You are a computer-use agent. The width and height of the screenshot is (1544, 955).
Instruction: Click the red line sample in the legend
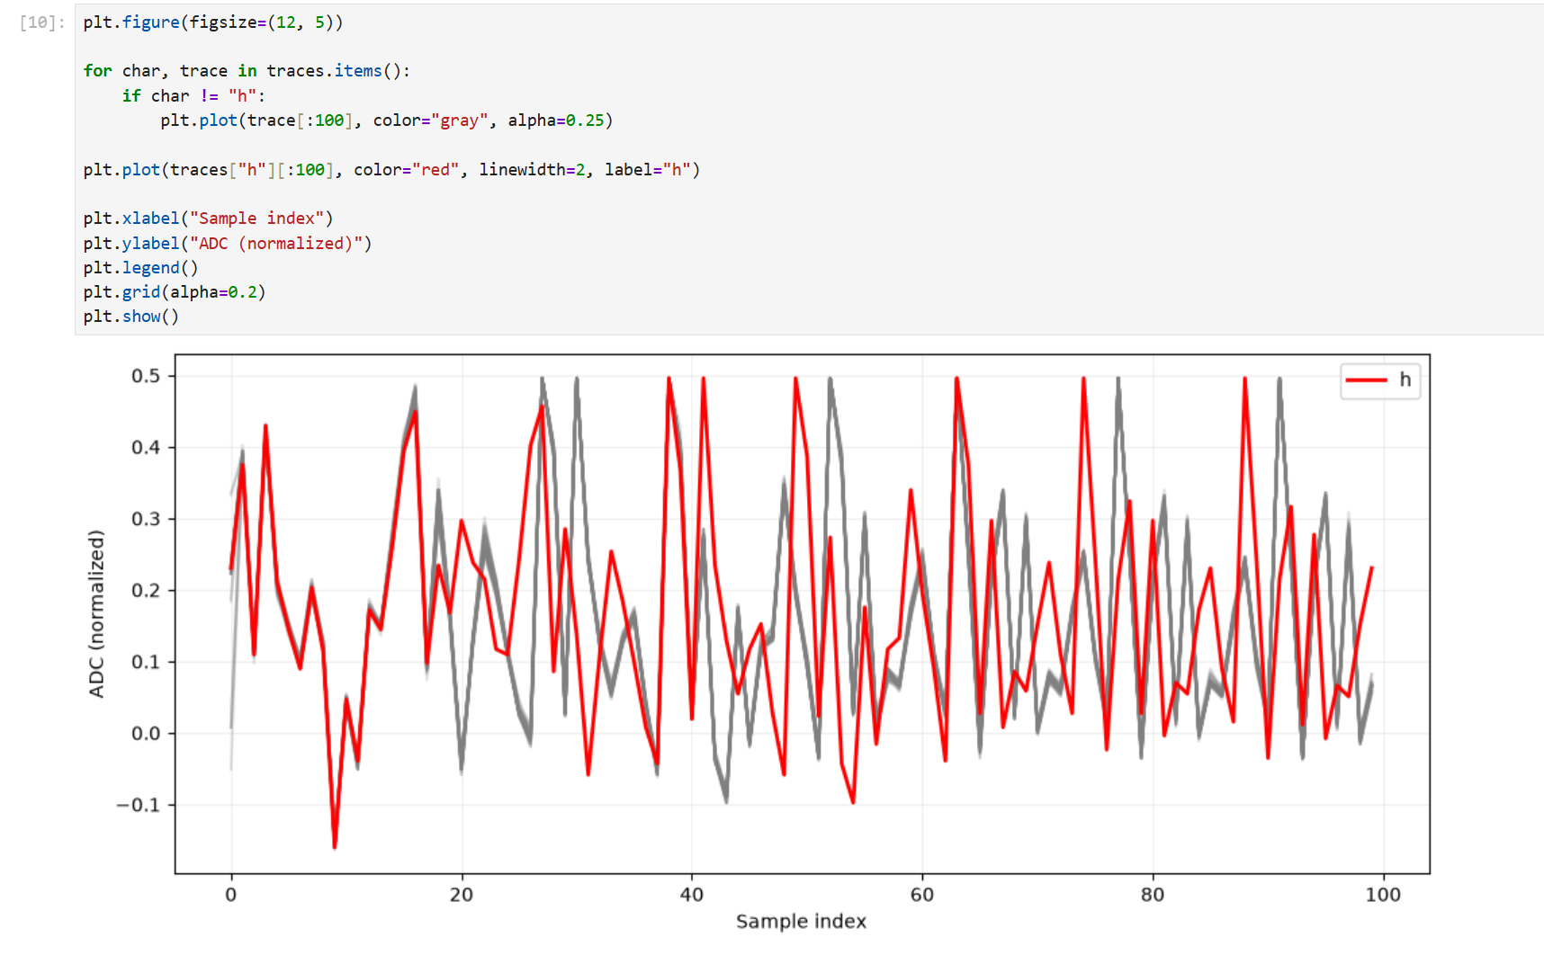[x=1366, y=380]
